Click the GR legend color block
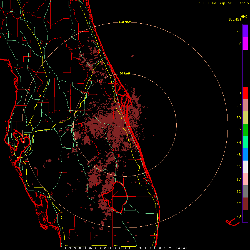The height and width of the screenshot is (250, 250). [x=245, y=105]
